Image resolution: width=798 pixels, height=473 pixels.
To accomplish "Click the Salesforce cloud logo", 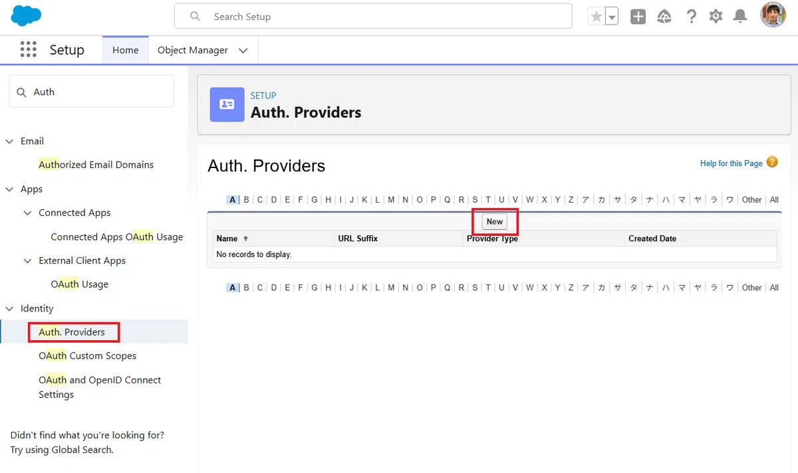I will 26,16.
